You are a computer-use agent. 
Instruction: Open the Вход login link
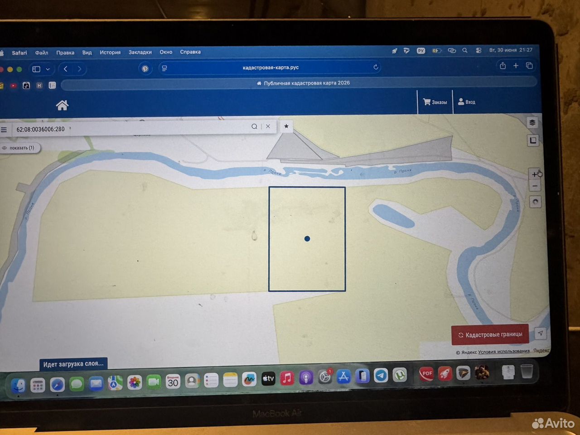pyautogui.click(x=467, y=102)
